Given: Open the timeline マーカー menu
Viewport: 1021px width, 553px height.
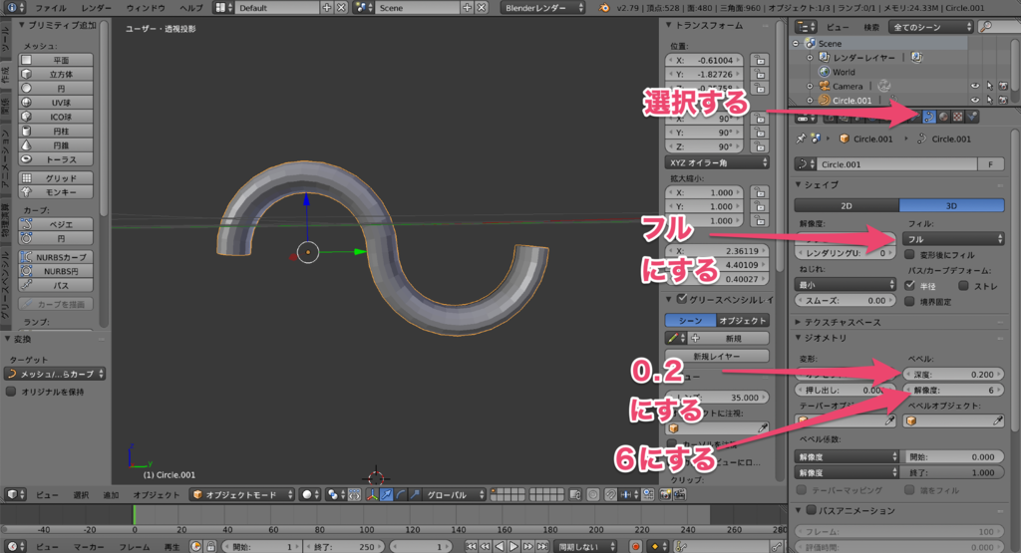Looking at the screenshot, I should tap(89, 546).
